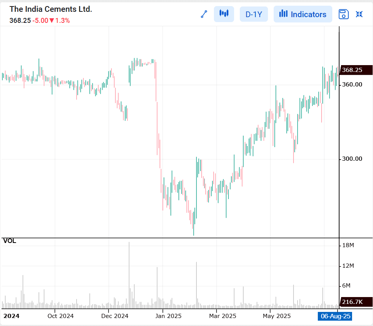The image size is (373, 326).
Task: Click the Jan 2025 time axis label
Action: 168,316
